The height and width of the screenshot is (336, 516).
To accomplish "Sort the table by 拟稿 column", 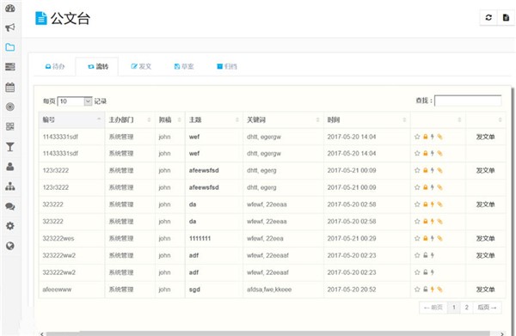I will [170, 119].
